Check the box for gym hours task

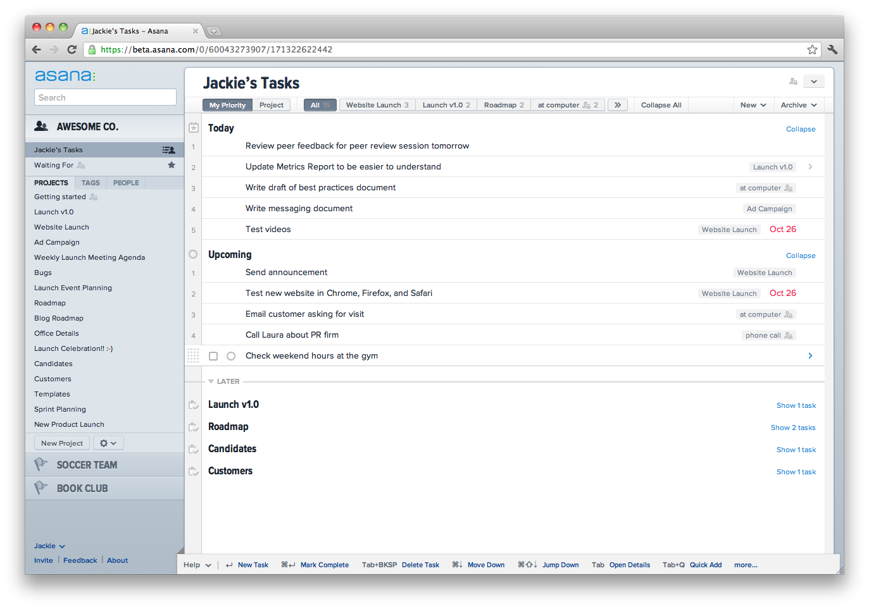pos(213,356)
